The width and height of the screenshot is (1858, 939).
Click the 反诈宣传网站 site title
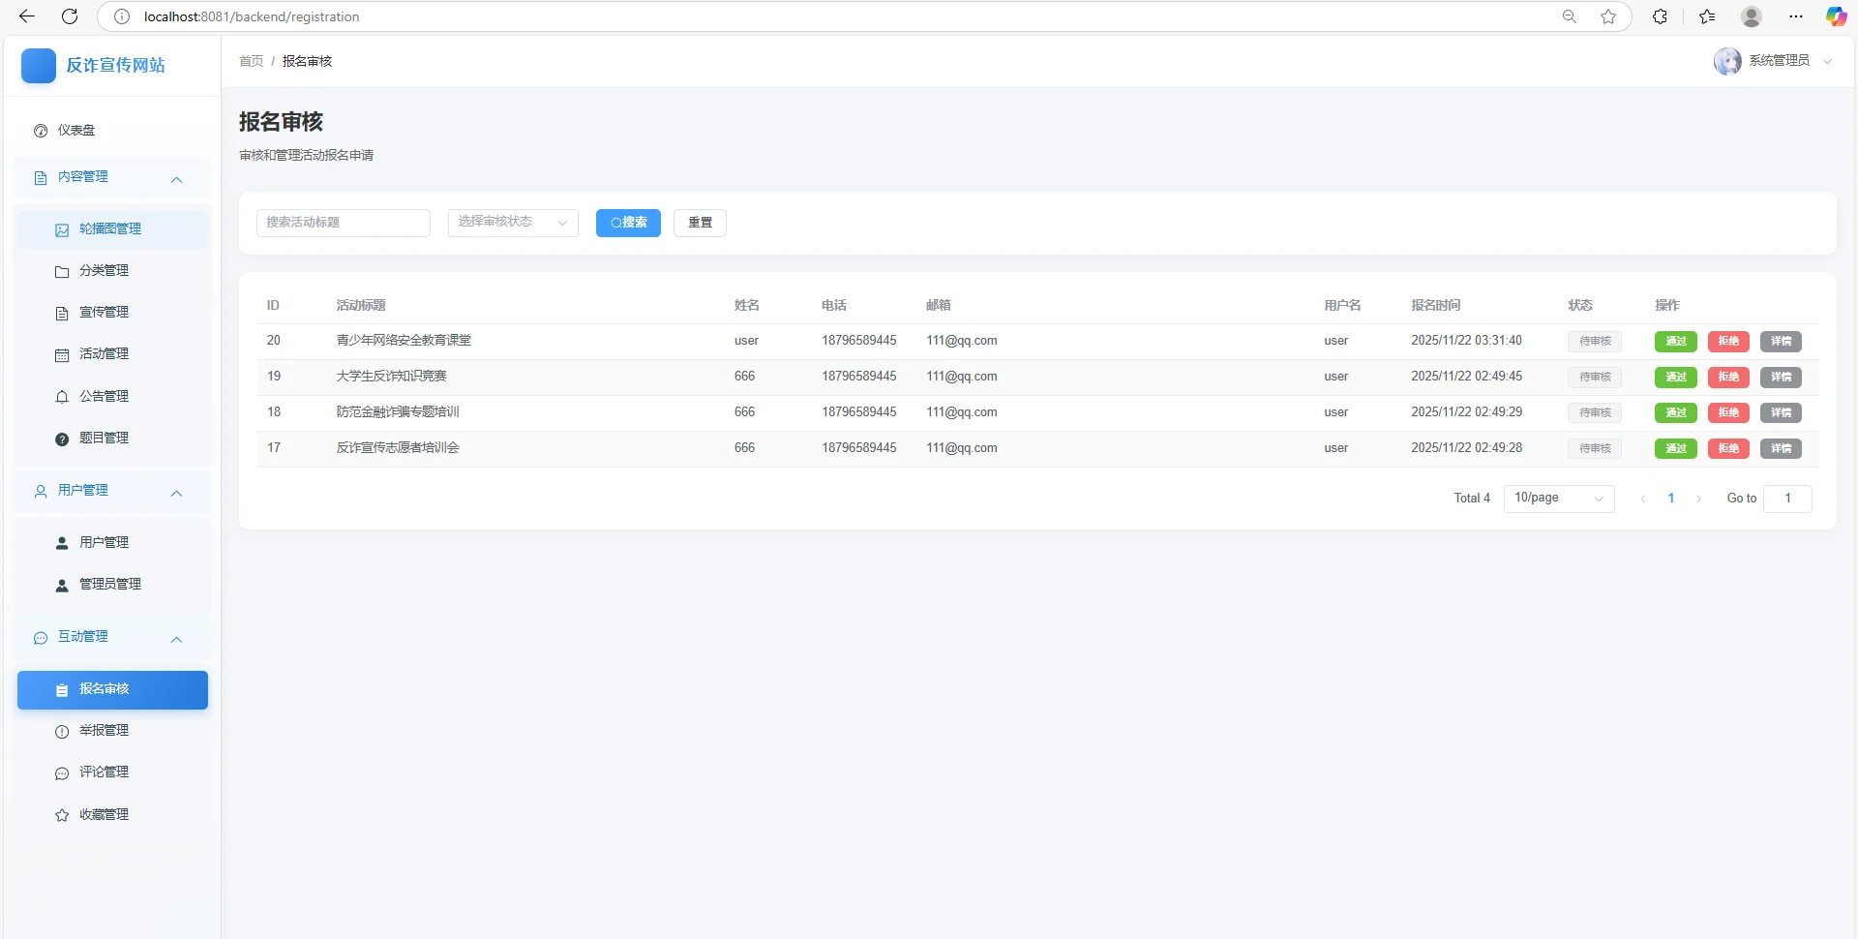pos(115,65)
